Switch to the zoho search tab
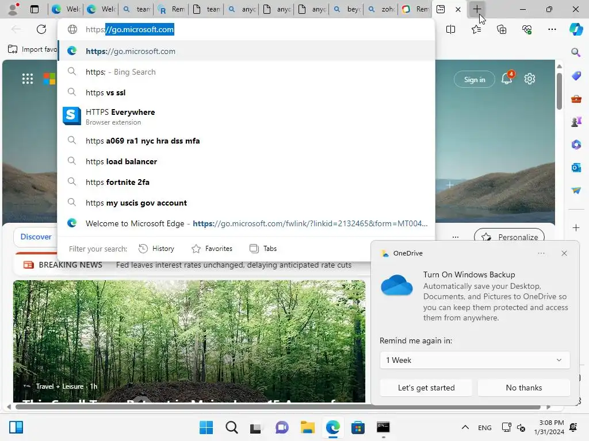 382,9
